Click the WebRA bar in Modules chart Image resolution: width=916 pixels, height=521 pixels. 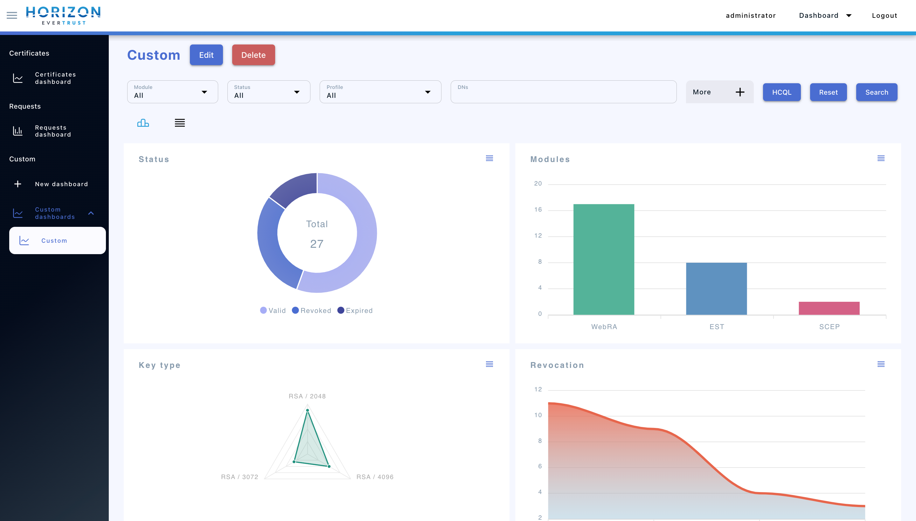pyautogui.click(x=604, y=260)
